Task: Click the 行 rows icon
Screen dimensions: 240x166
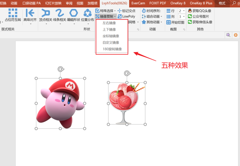Action: pos(168,11)
